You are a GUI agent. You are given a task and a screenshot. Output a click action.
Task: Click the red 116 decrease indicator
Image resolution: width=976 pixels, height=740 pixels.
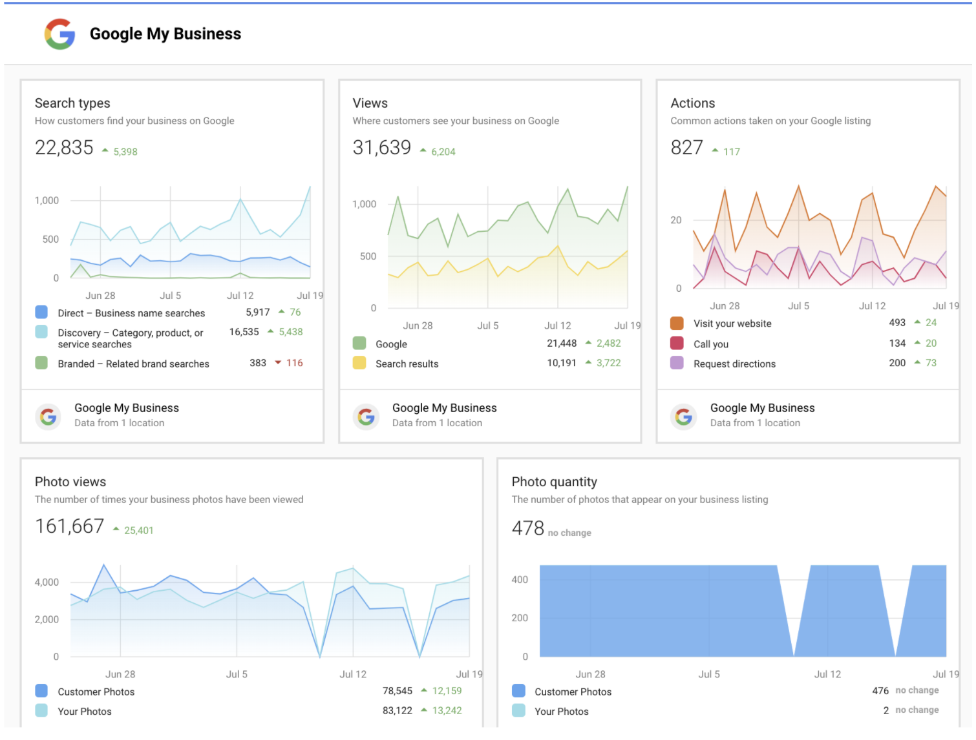click(289, 363)
